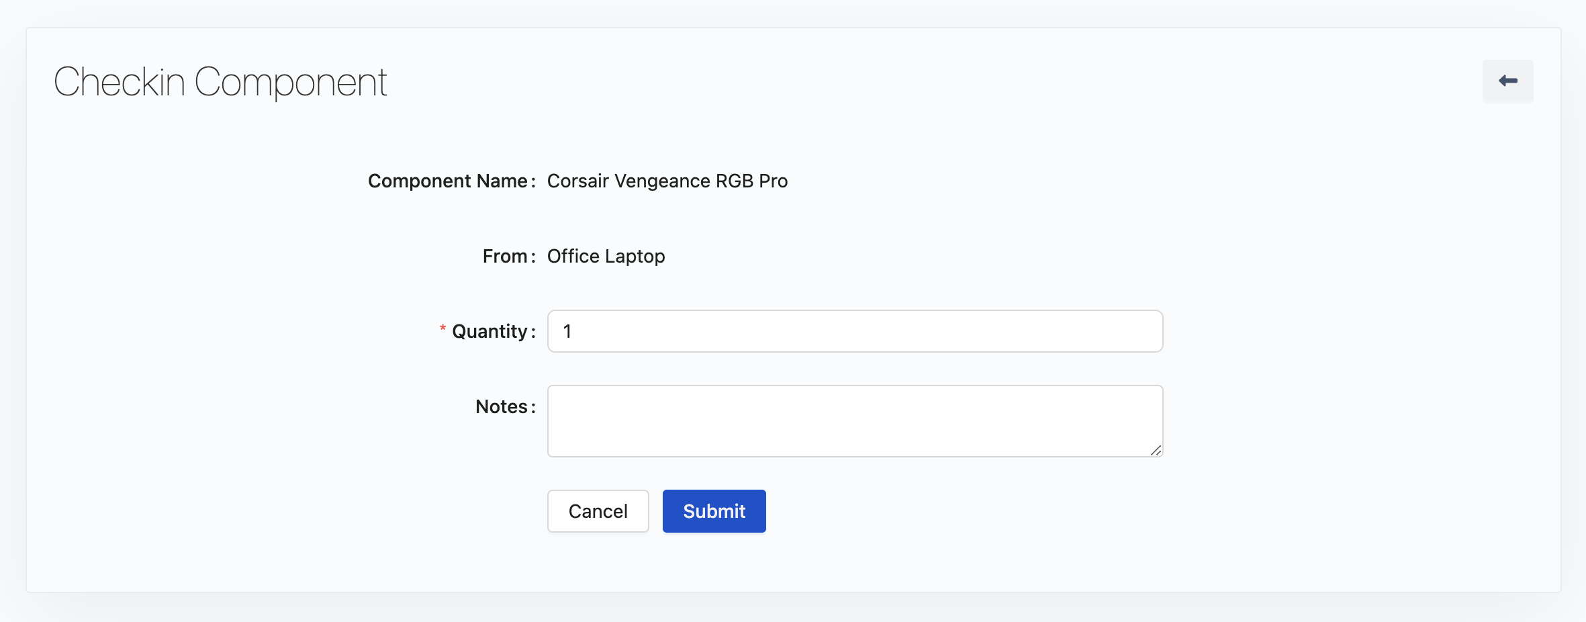Click the Notes textarea resize handle
The image size is (1586, 622).
pos(1156,450)
